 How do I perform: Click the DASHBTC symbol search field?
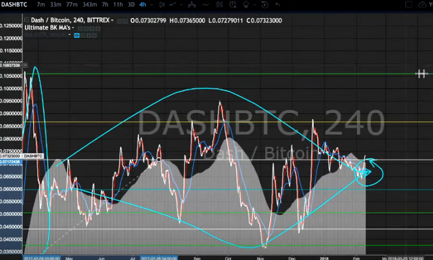14,5
